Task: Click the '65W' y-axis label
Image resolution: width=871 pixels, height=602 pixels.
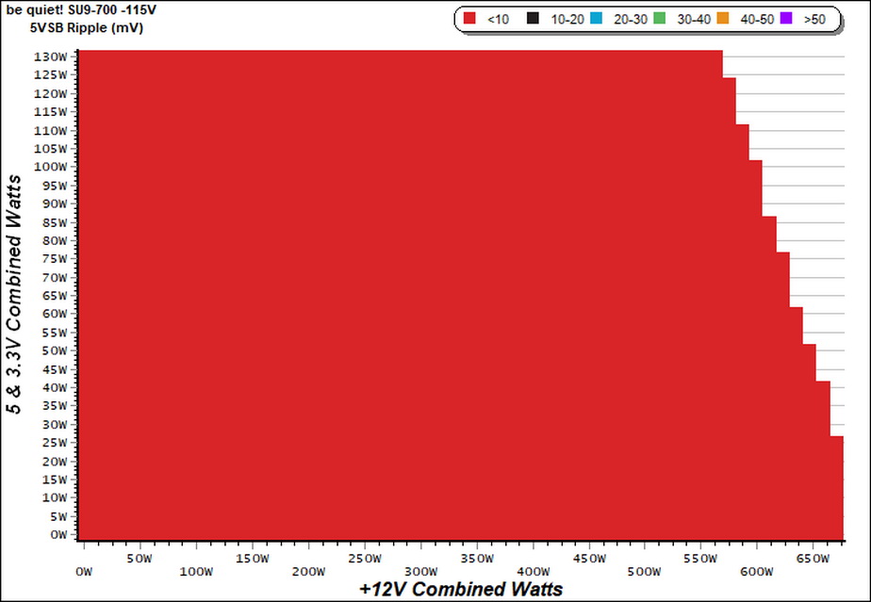Action: click(55, 296)
